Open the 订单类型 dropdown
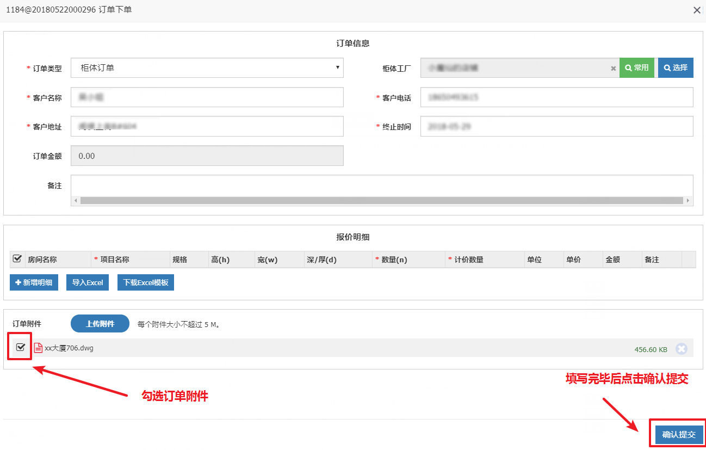706x450 pixels. pyautogui.click(x=207, y=68)
